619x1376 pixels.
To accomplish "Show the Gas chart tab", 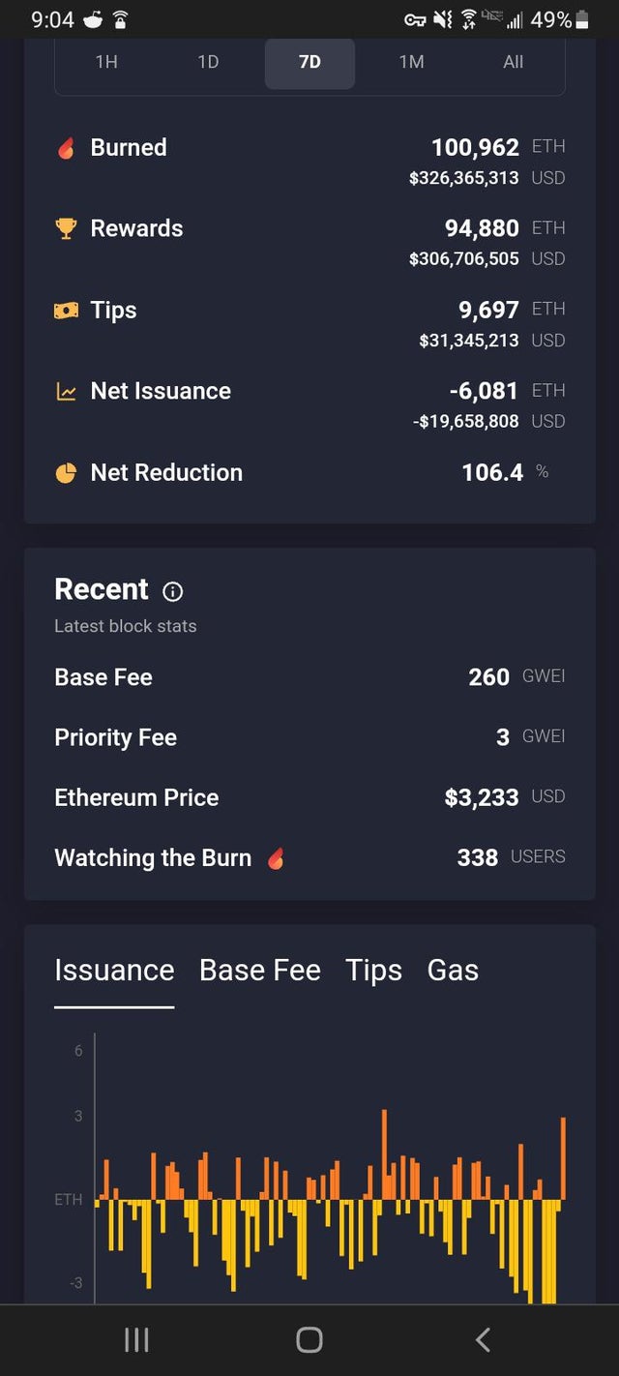I will [x=453, y=971].
